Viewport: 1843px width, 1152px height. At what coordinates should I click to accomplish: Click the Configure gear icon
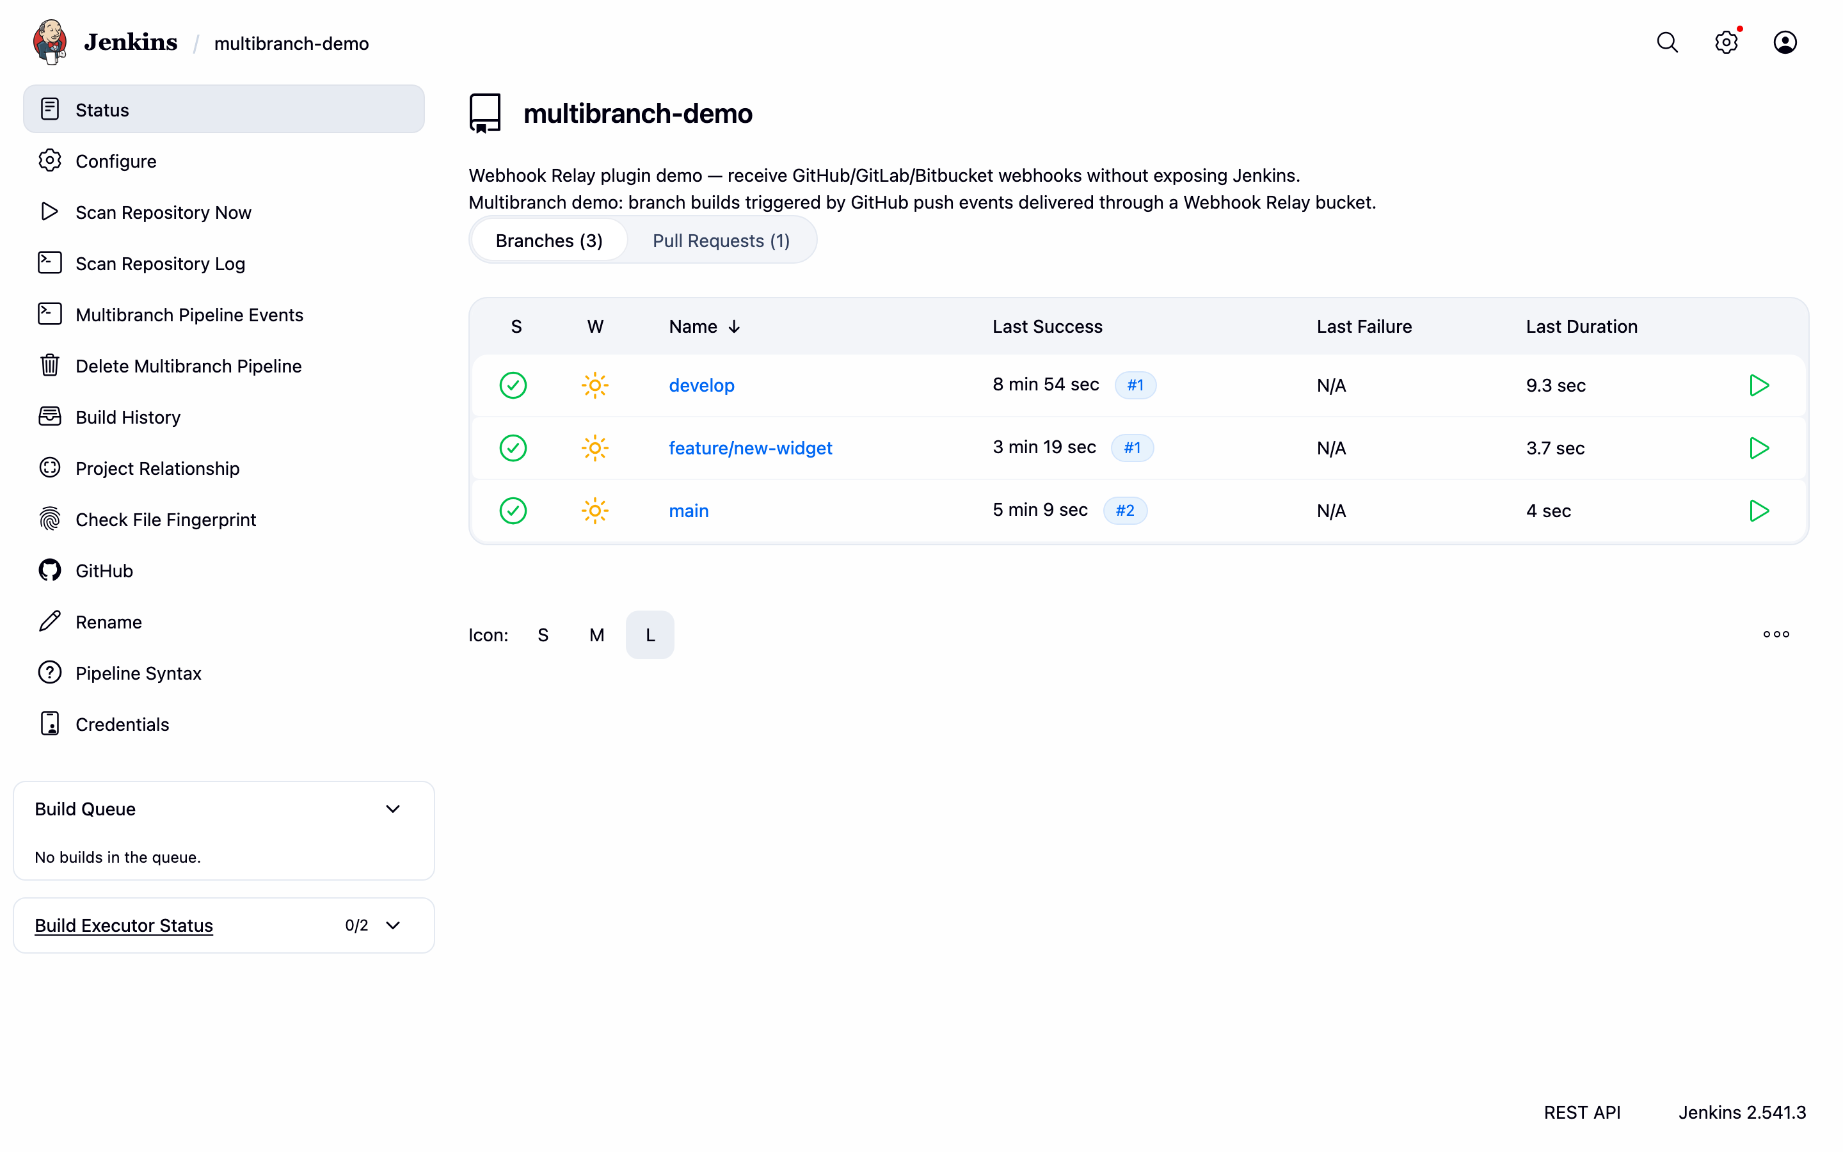[x=49, y=161]
